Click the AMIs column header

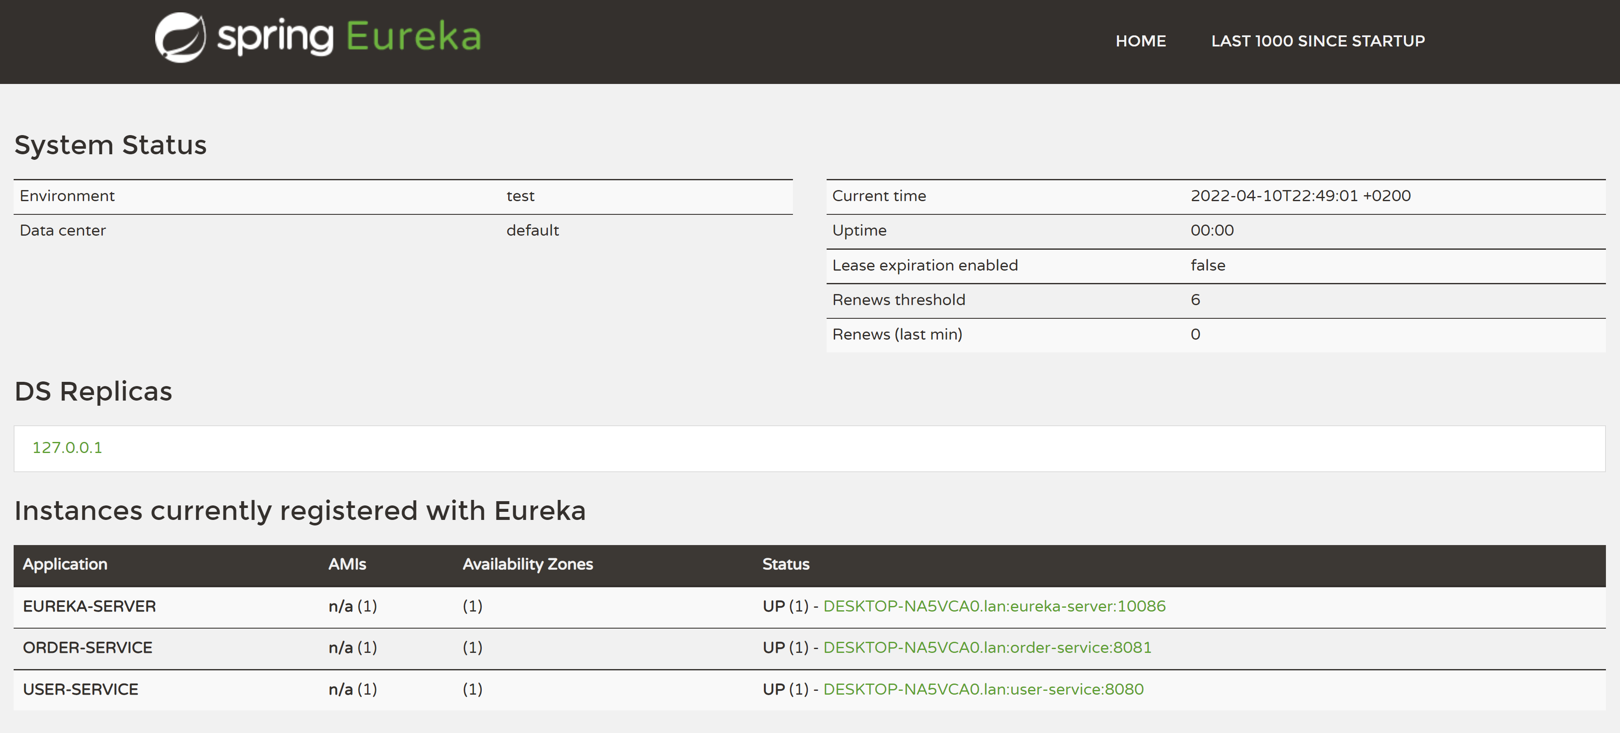click(x=347, y=564)
